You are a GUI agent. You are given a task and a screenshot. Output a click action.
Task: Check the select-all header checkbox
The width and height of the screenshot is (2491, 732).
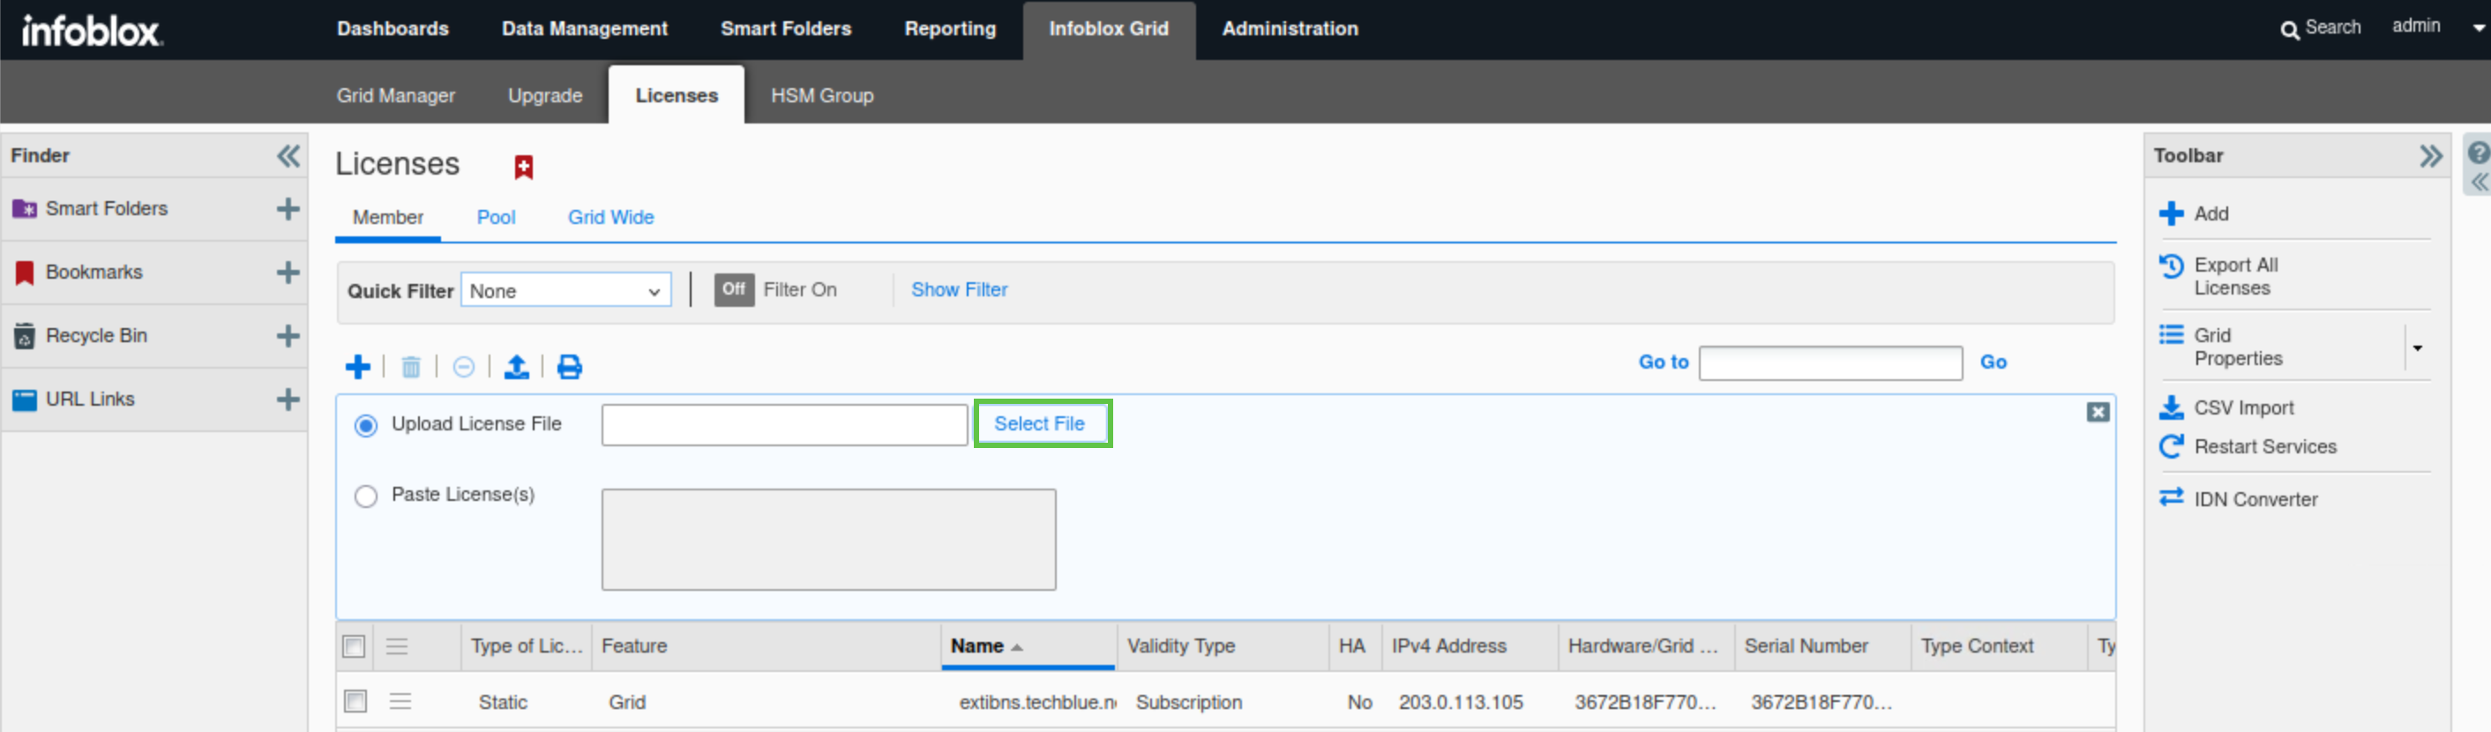pyautogui.click(x=354, y=646)
